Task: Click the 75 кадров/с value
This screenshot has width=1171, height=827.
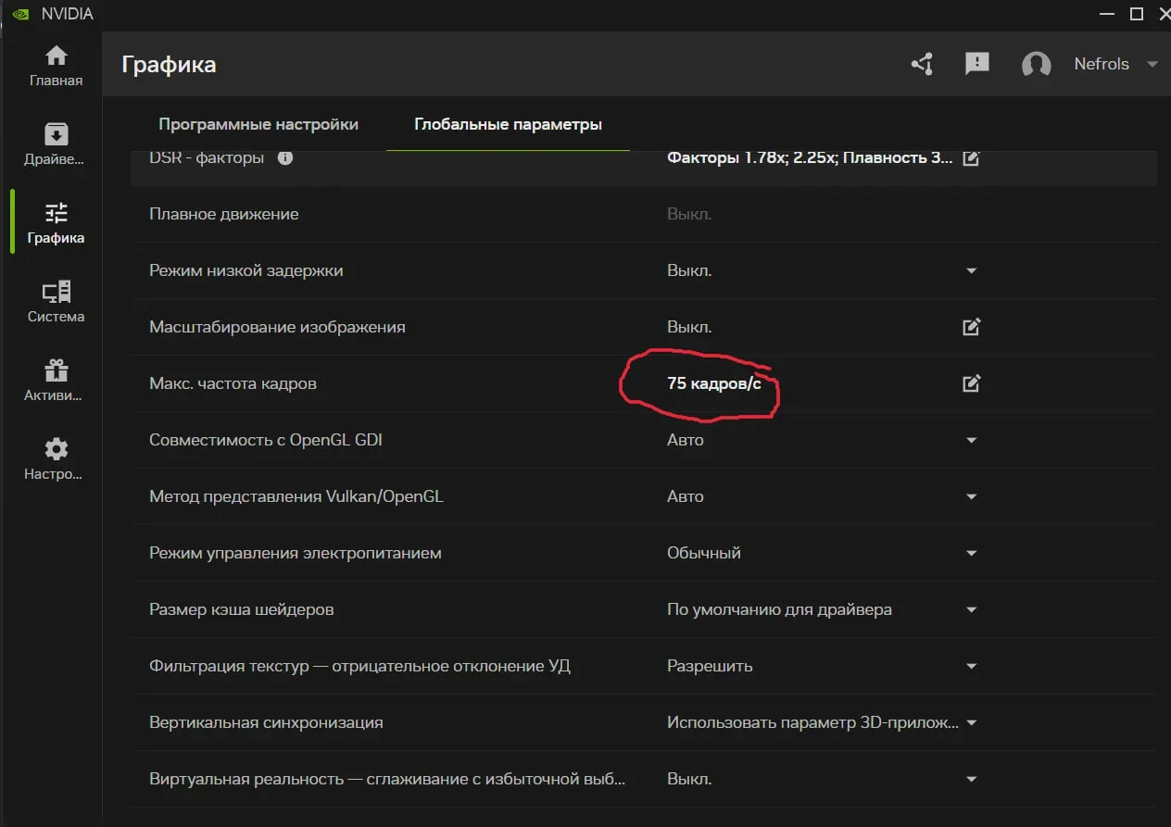Action: click(714, 383)
